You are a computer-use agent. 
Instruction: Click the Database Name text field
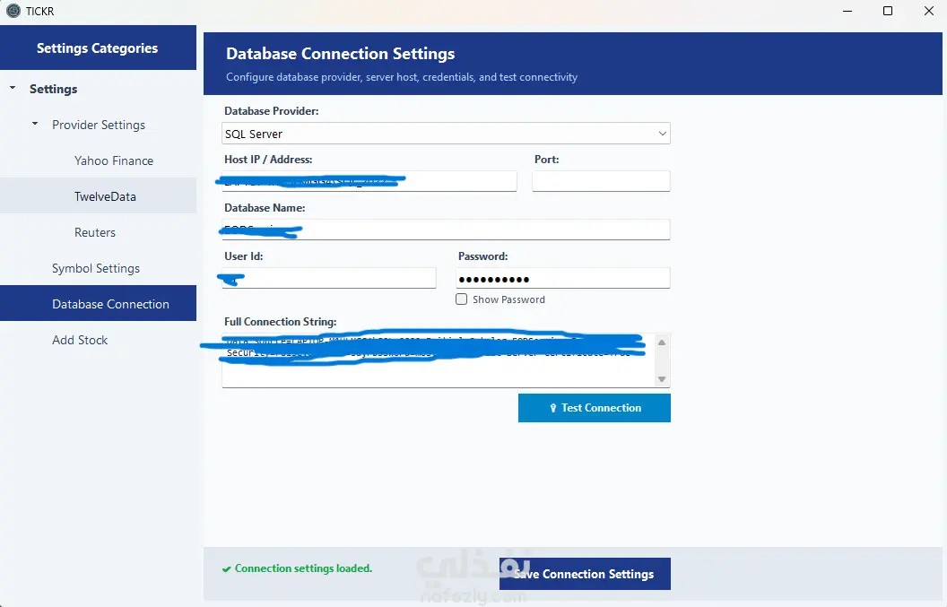pos(446,230)
